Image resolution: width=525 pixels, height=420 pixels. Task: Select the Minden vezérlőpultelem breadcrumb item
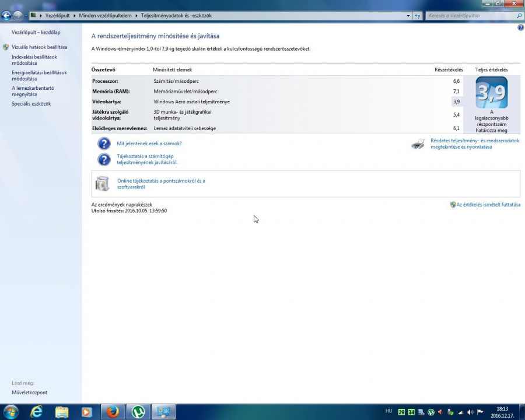point(105,16)
